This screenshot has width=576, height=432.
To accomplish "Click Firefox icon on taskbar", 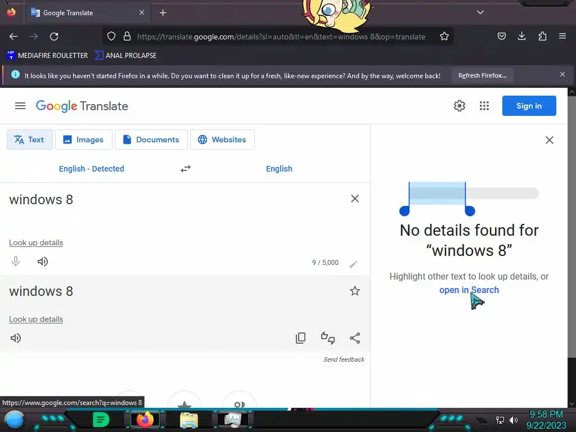I will 145,420.
